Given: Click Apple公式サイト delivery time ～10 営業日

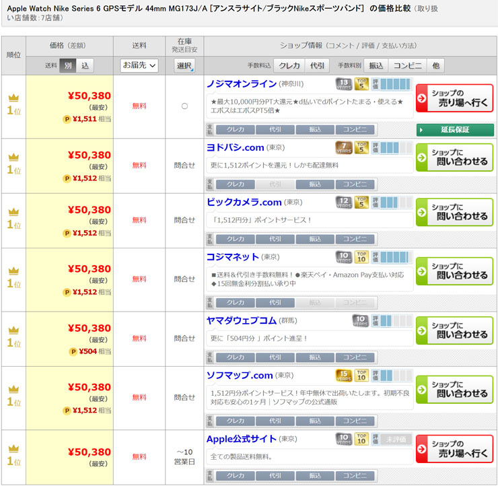Looking at the screenshot, I should 184,457.
